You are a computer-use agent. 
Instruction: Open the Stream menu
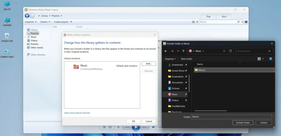pos(45,22)
